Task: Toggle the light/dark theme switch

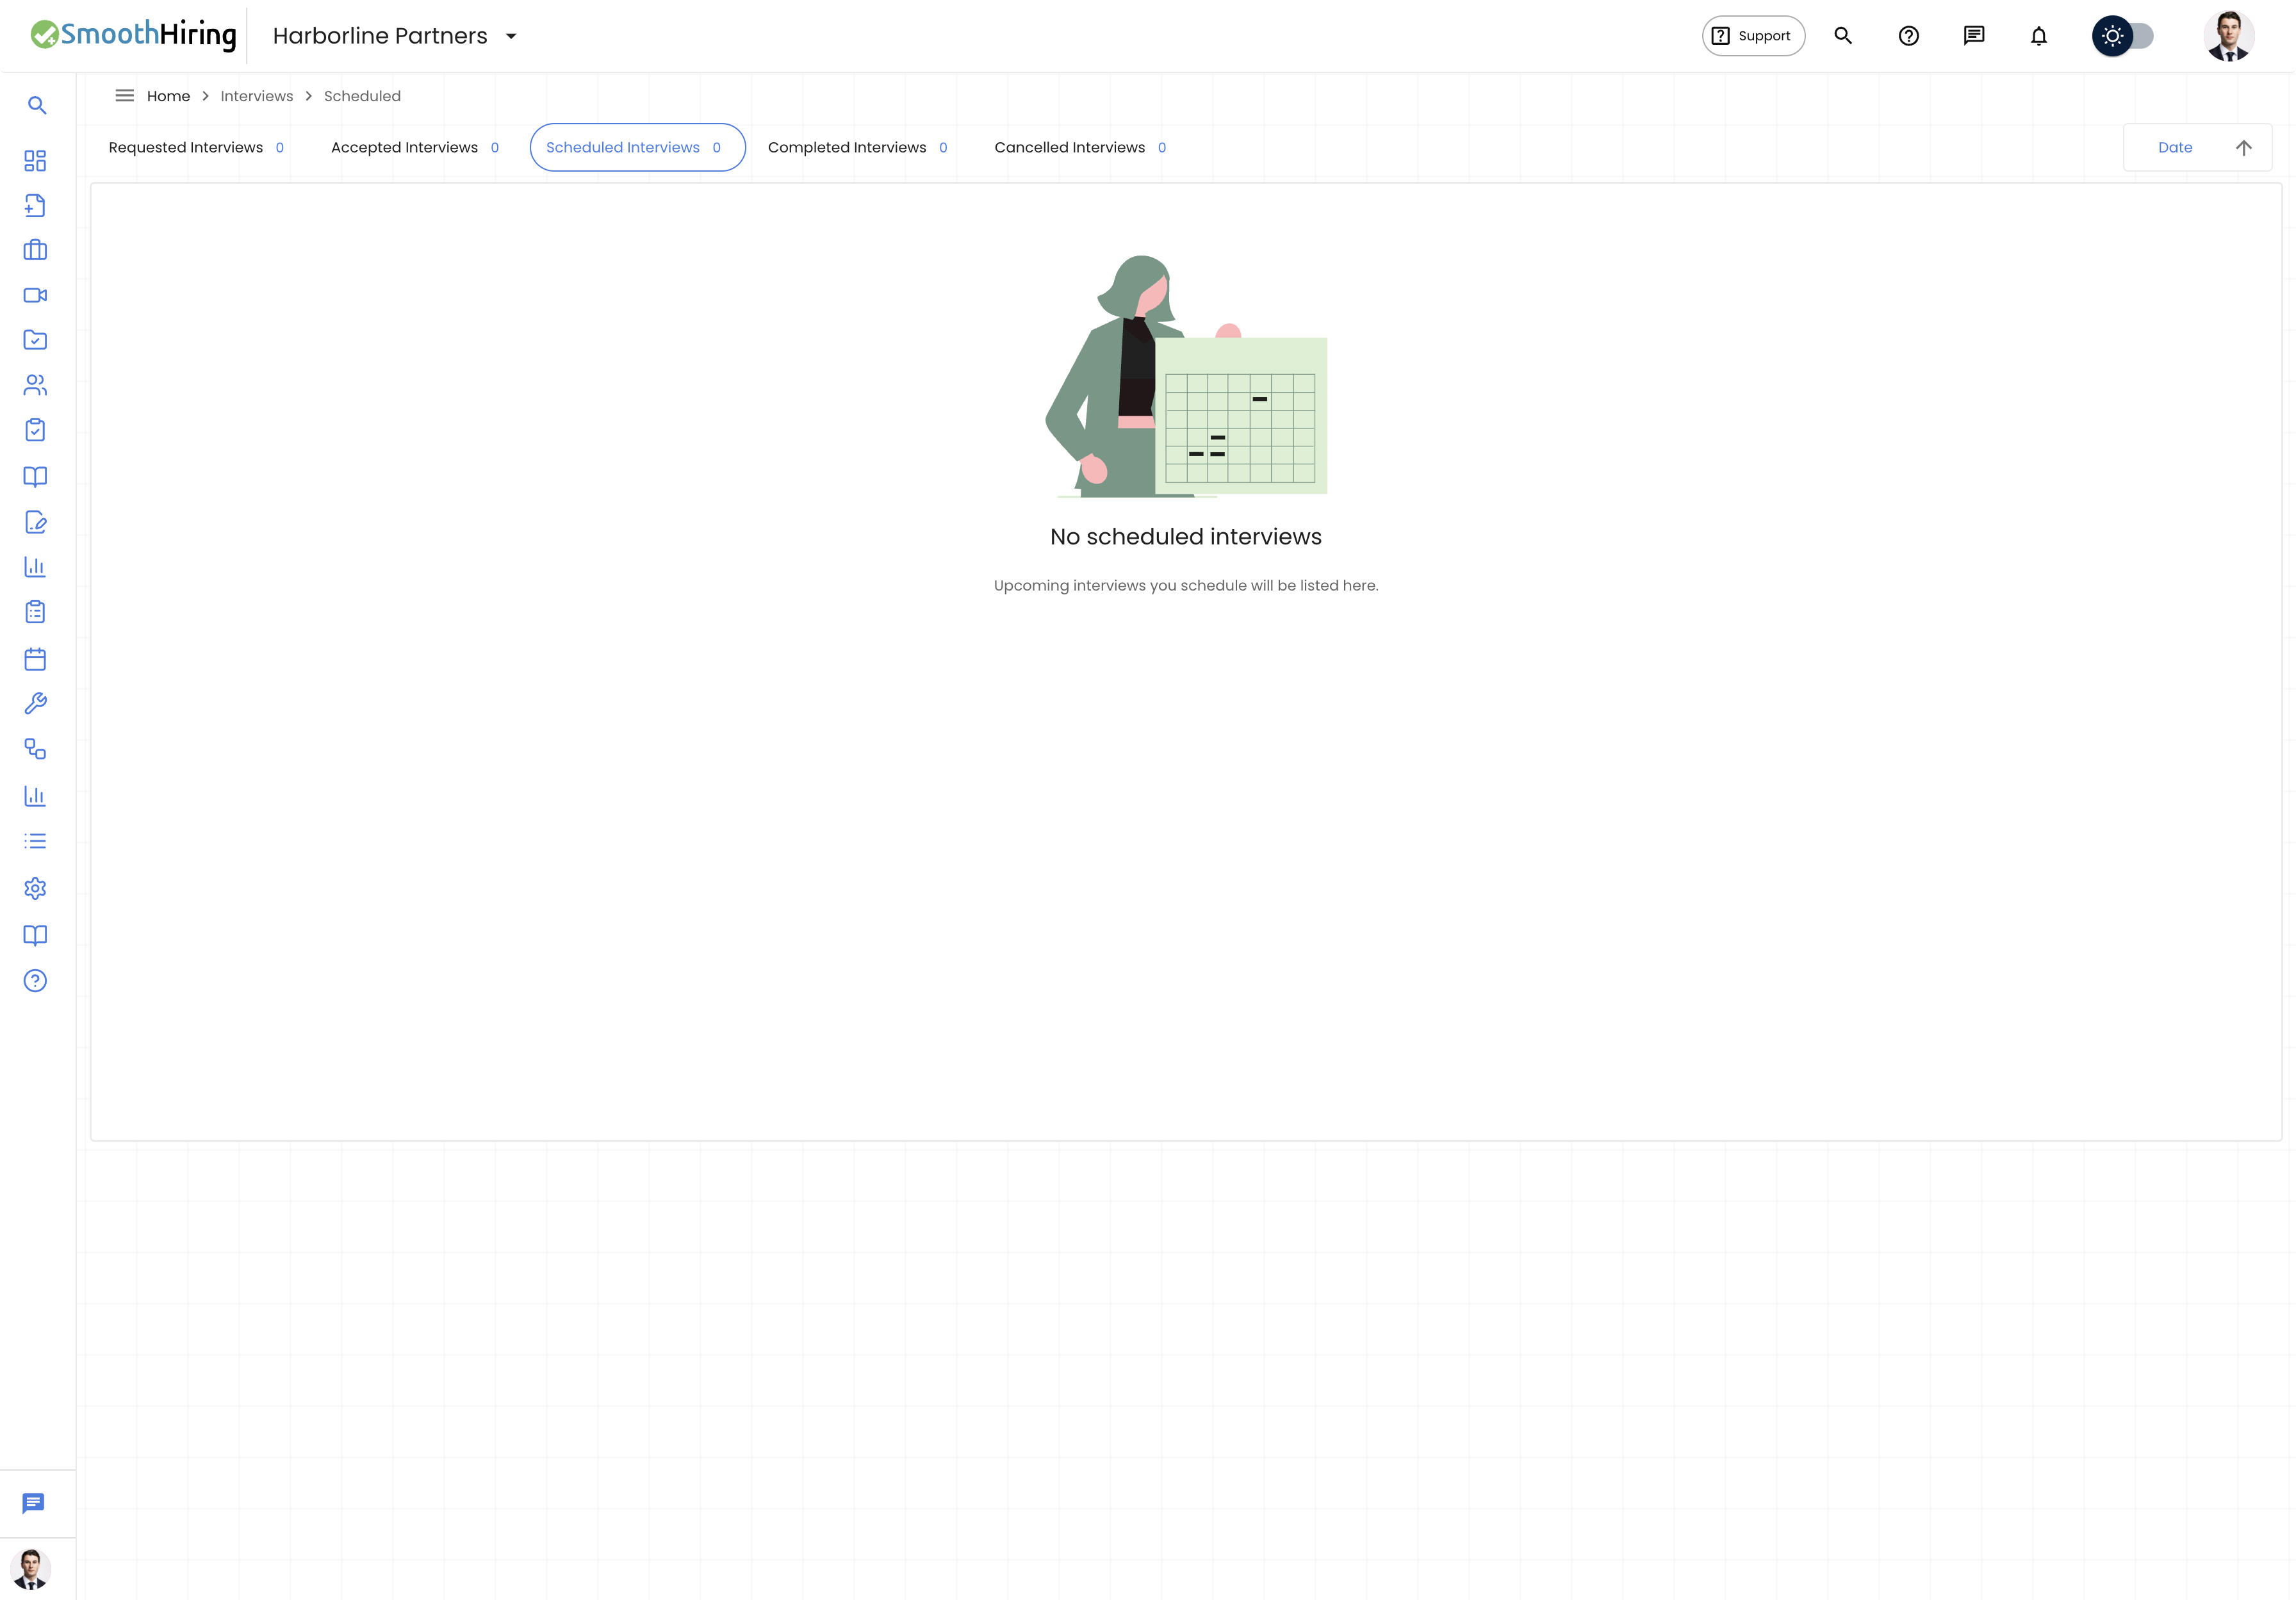Action: [x=2123, y=36]
